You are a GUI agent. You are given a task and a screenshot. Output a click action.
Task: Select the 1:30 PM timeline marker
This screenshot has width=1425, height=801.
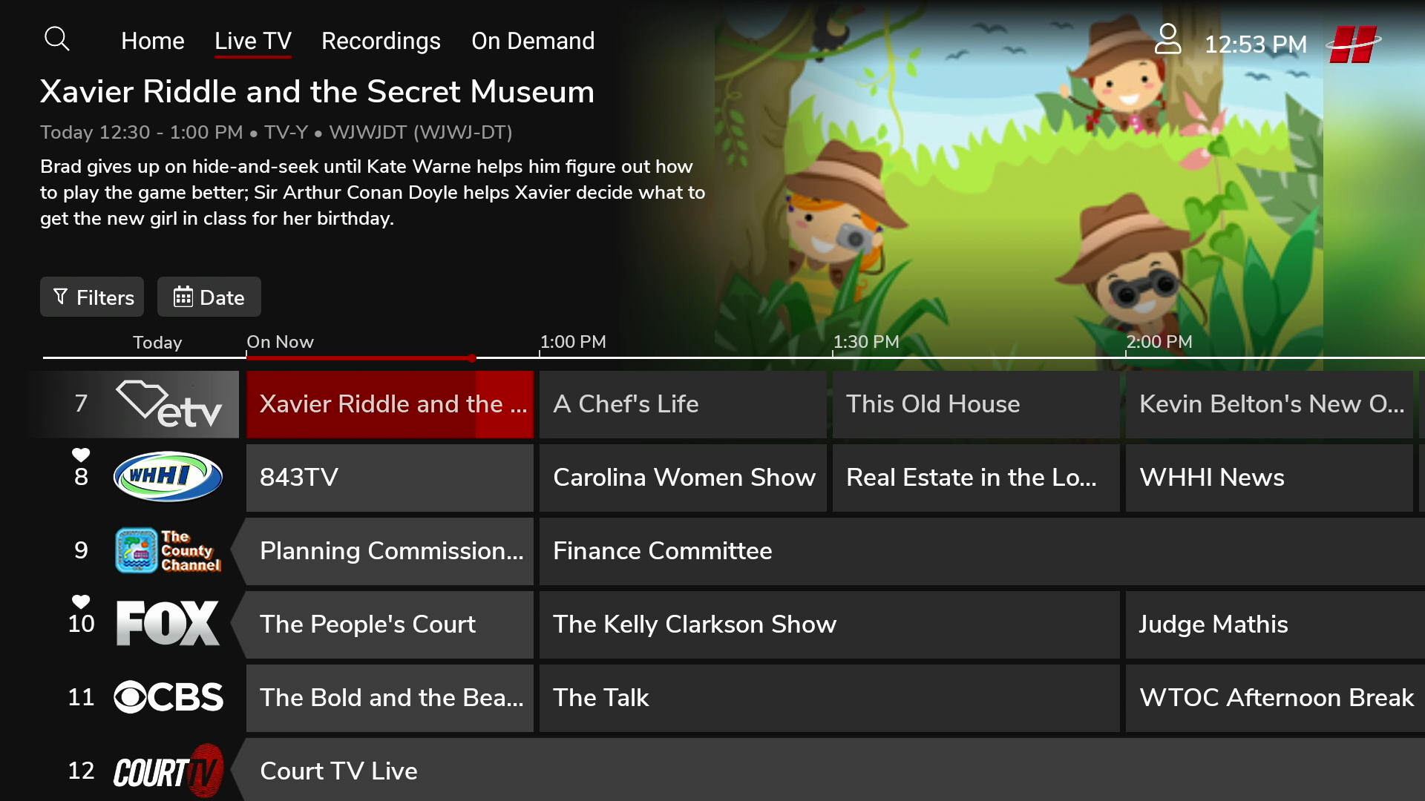point(865,342)
